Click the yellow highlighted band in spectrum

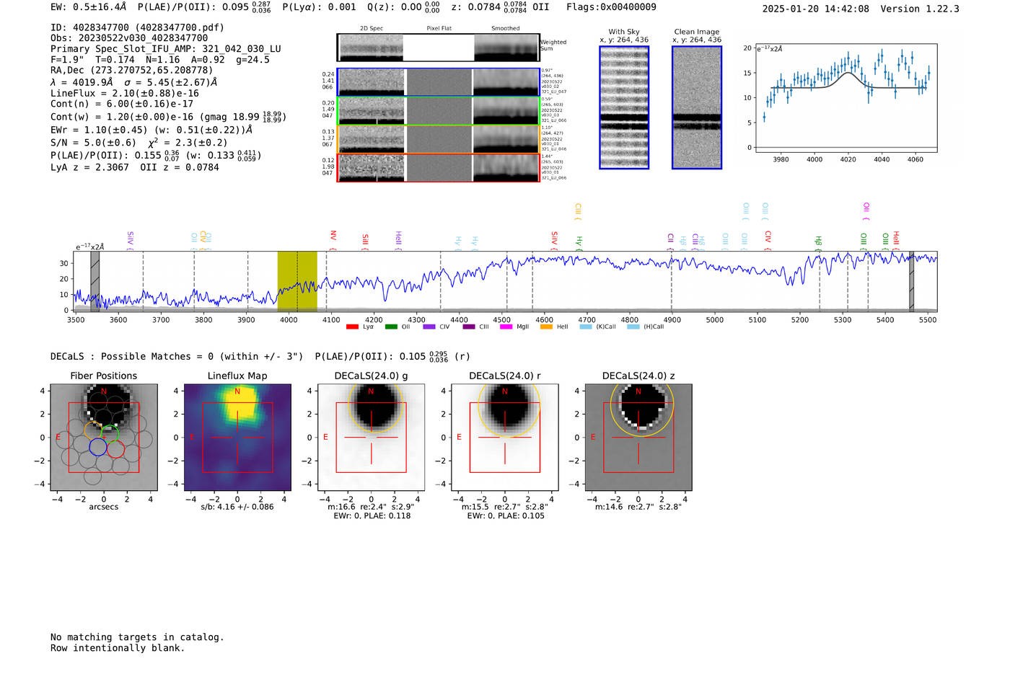[297, 281]
